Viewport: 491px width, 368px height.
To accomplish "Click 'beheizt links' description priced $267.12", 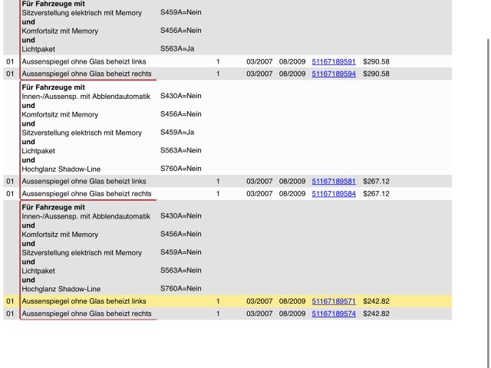I will [x=84, y=182].
